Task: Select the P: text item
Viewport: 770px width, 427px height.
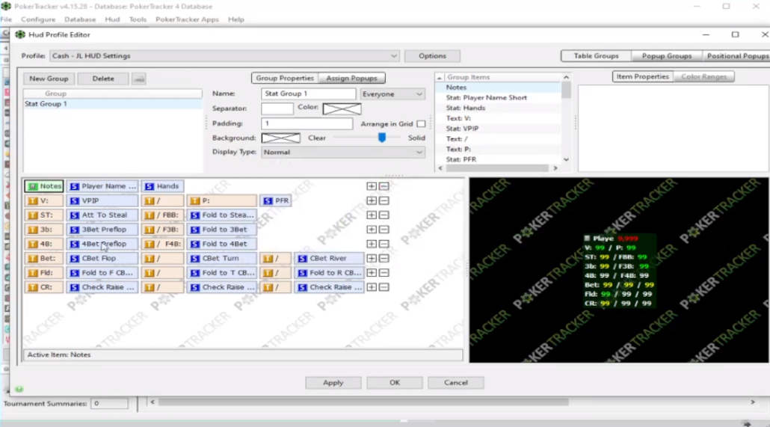Action: (221, 200)
